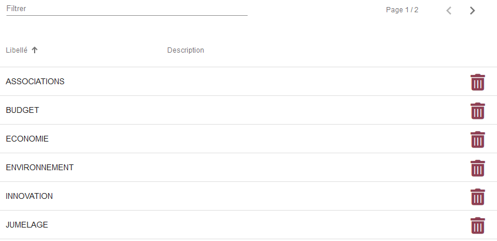
Task: Open the ECONOMIE row
Action: pyautogui.click(x=27, y=139)
